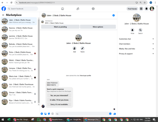Choose a GIF icon
This screenshot has height=122, width=158.
52,114
